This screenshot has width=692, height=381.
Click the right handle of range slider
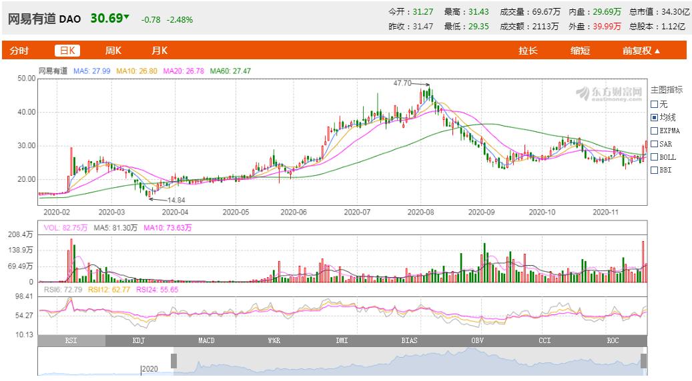[644, 361]
